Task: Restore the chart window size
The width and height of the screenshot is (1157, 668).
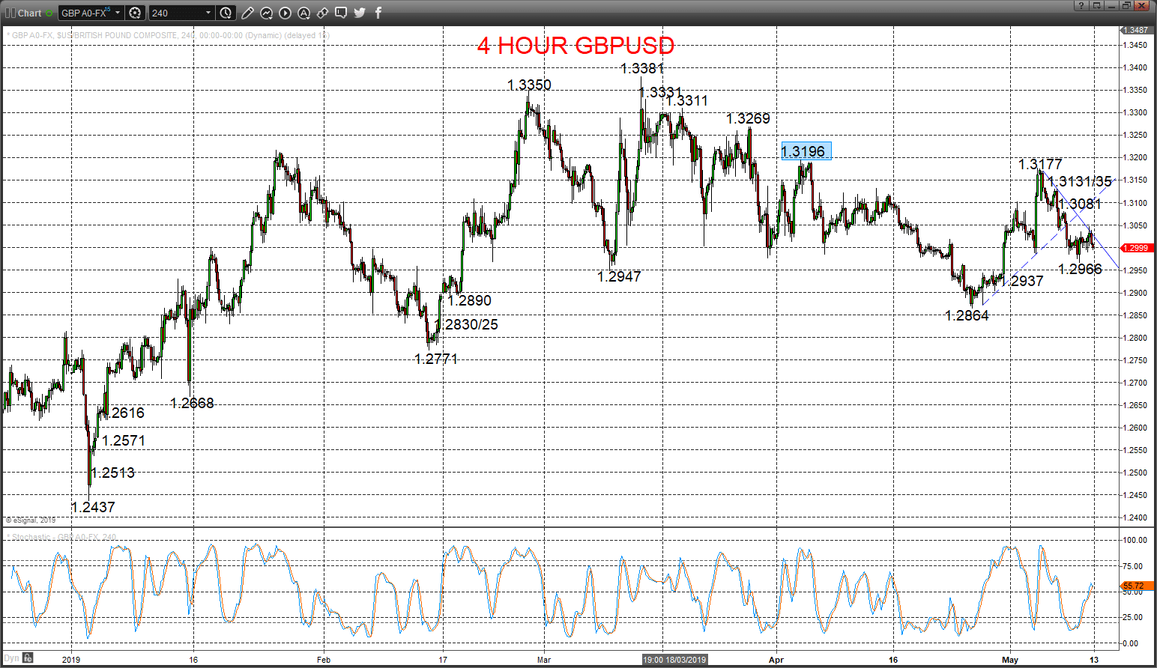Action: pyautogui.click(x=1126, y=5)
